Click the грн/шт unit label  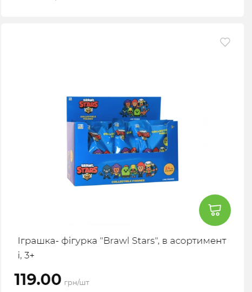click(77, 282)
